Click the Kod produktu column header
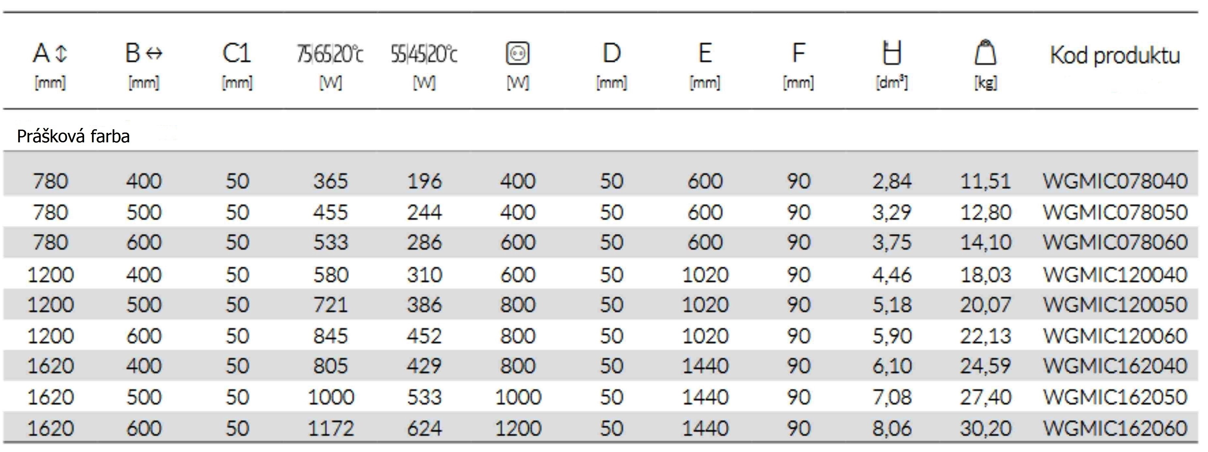 pyautogui.click(x=1115, y=55)
